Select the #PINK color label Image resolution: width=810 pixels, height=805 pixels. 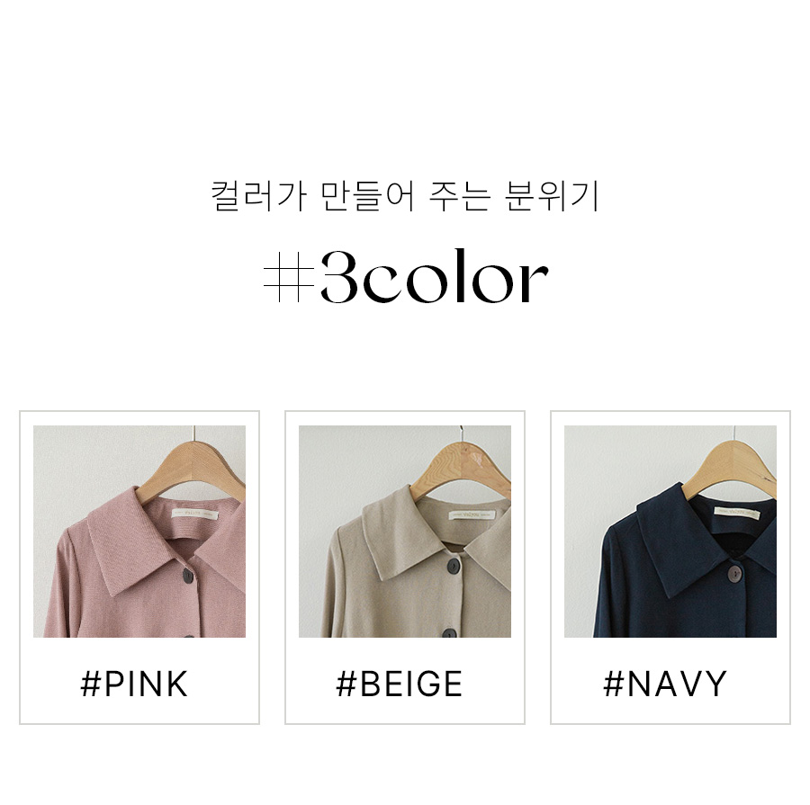[134, 684]
